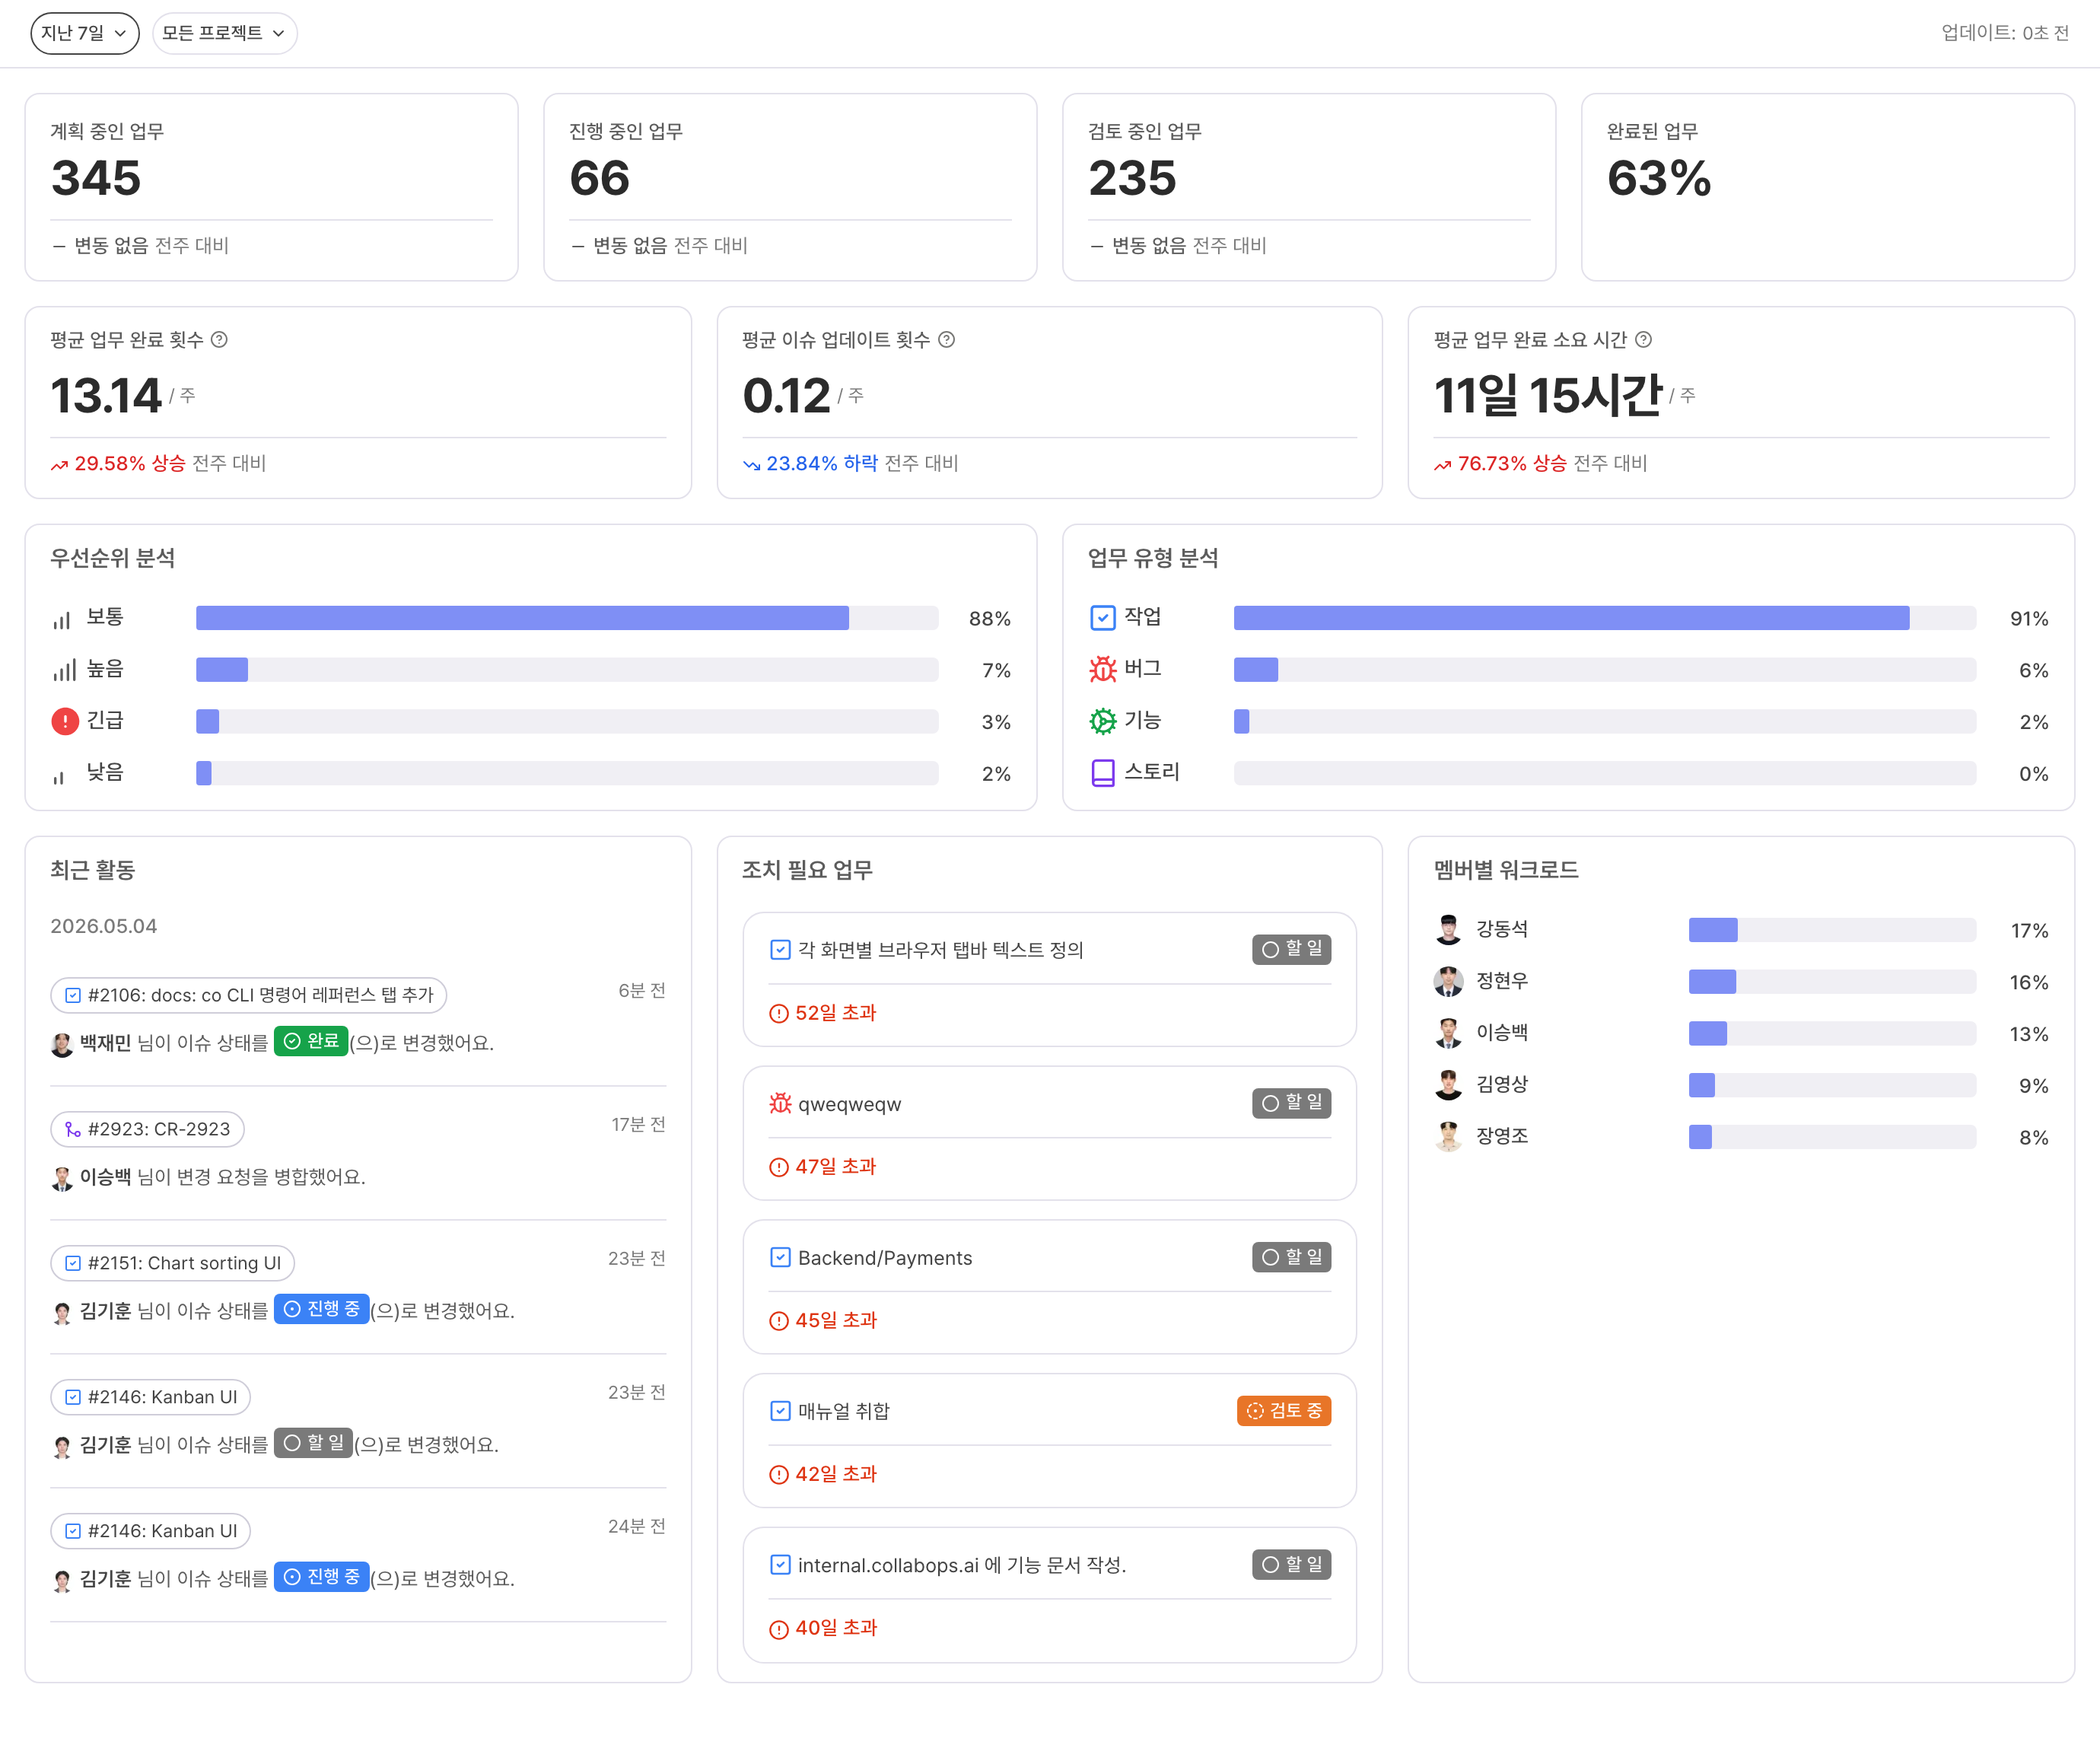This screenshot has width=2100, height=1764.
Task: Click the 업데이트: 0초 전 status text
Action: pos(2005,33)
